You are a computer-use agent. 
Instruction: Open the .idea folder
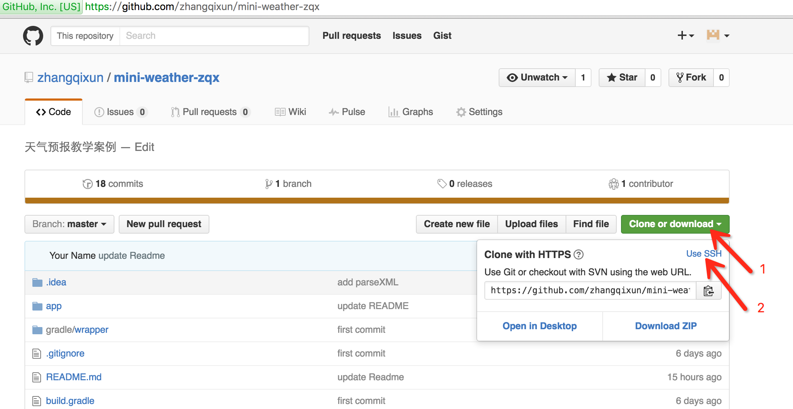(56, 282)
